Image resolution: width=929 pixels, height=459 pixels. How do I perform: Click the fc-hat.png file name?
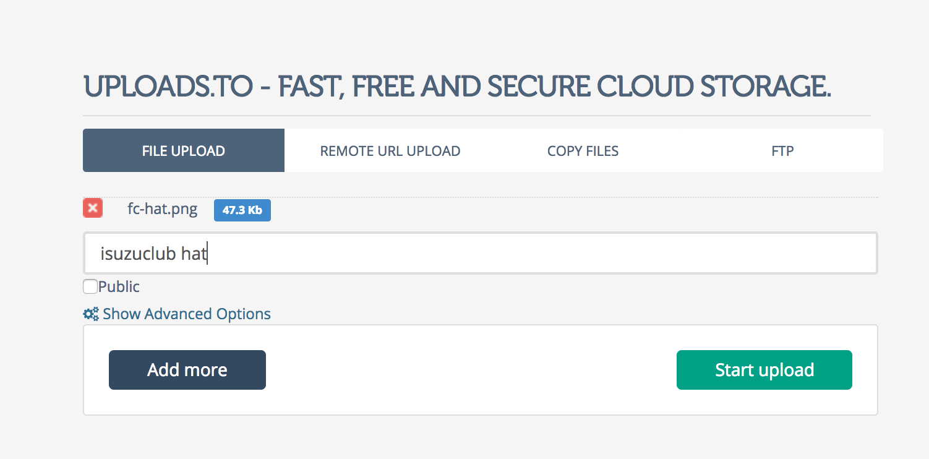point(163,209)
